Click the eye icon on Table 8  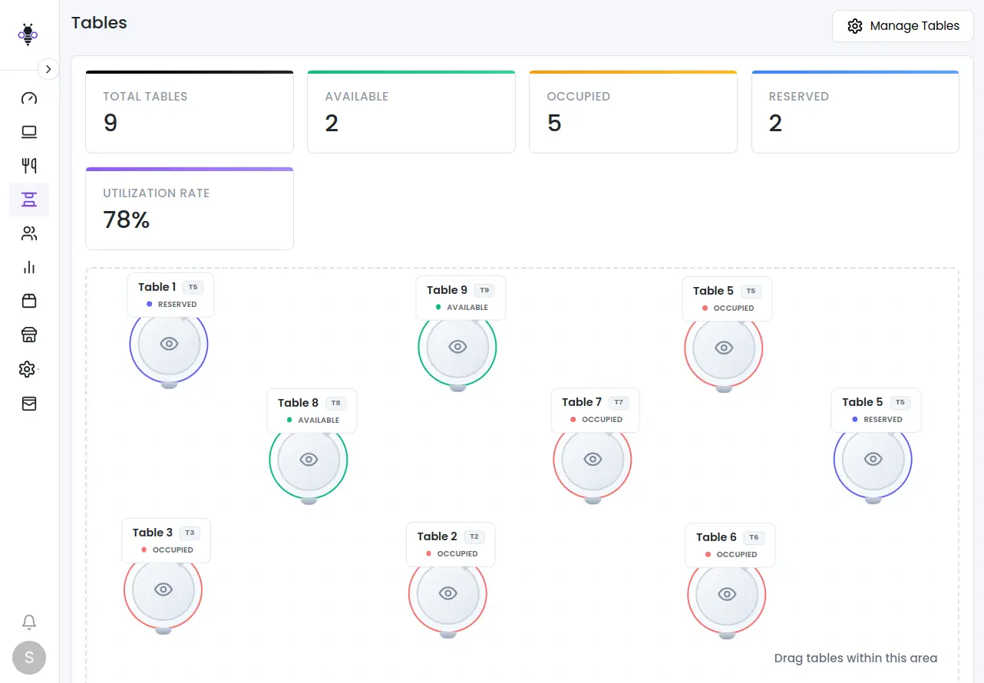click(309, 460)
